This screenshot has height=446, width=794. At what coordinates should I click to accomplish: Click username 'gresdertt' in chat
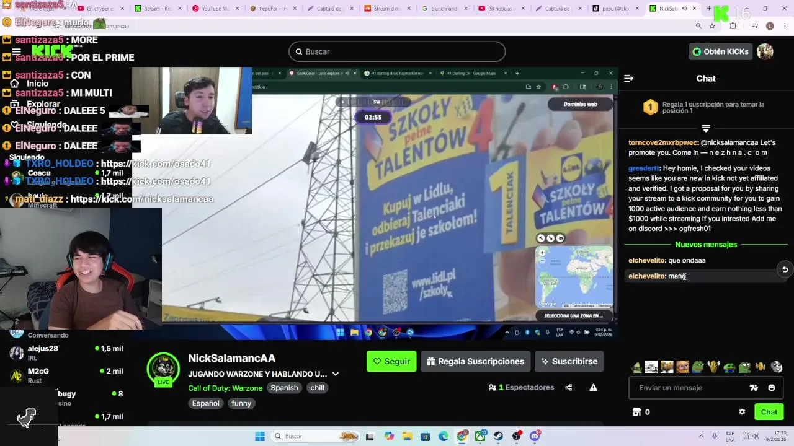[x=644, y=168]
